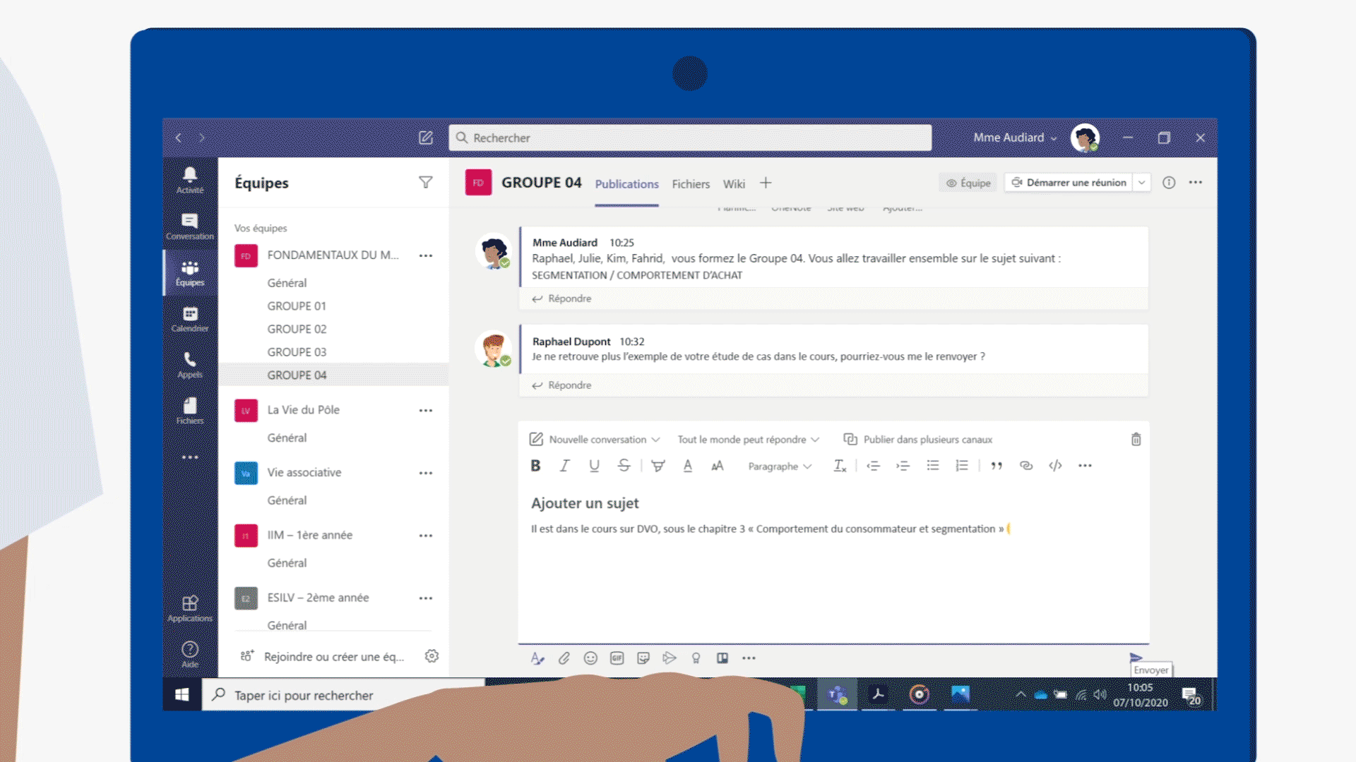
Task: Open options for FONDAMENTAUX DU M... team
Action: click(x=426, y=256)
